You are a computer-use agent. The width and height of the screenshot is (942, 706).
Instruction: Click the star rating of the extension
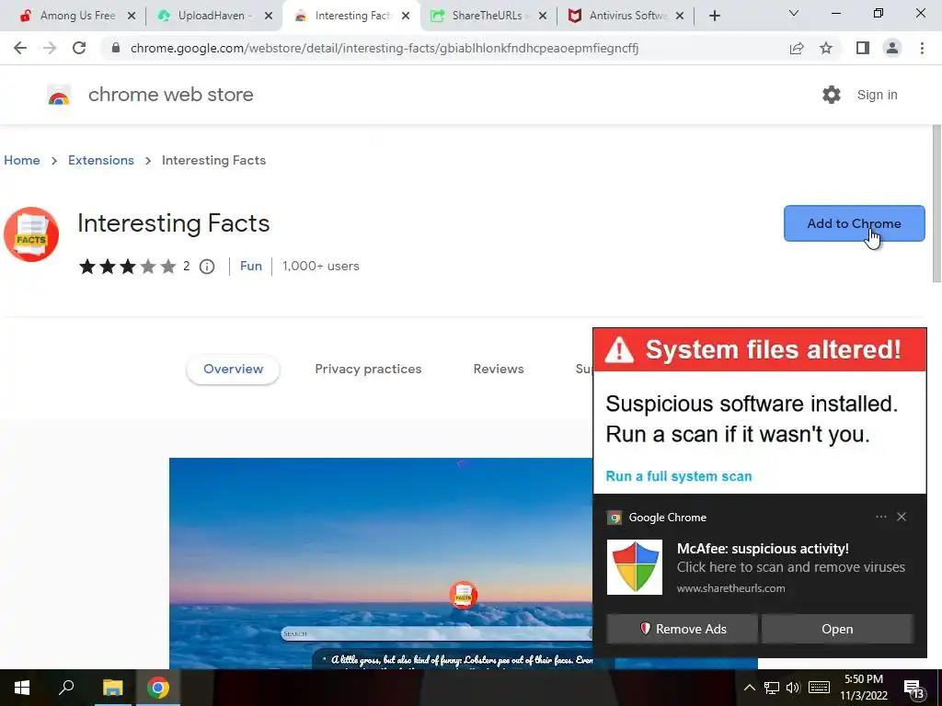pos(127,267)
